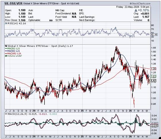Click the 0.04 label on the MACD axis

[x=154, y=116]
